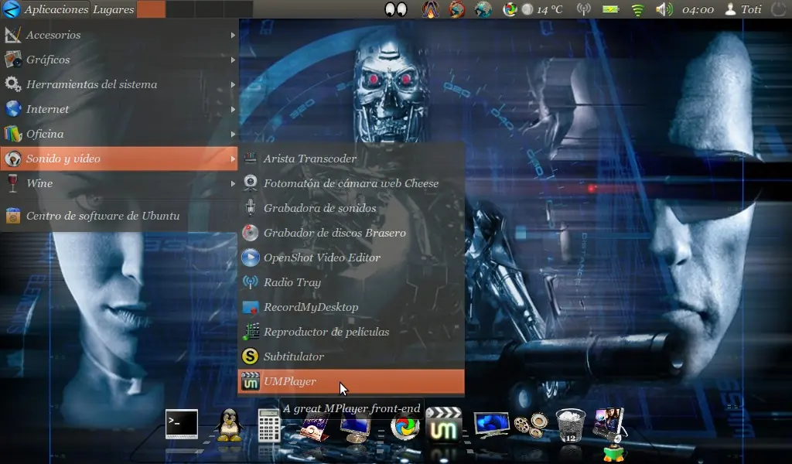
Task: Open the blue-green globe browser launcher
Action: [483, 9]
